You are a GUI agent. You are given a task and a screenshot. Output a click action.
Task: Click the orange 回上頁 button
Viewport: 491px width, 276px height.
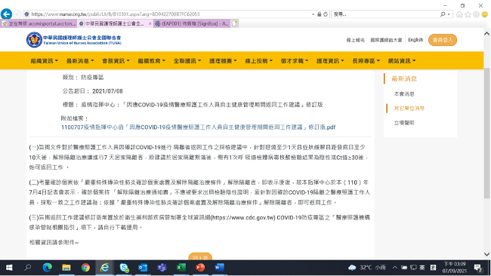[200, 256]
